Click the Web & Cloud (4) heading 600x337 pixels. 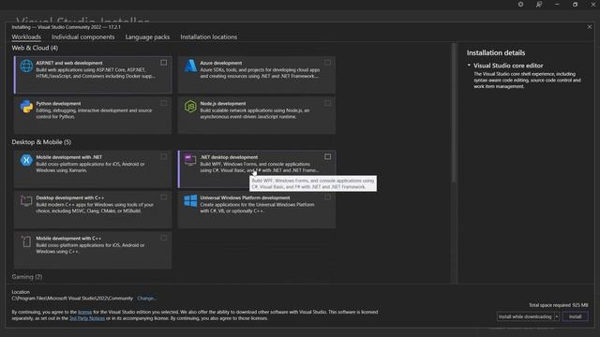tap(35, 48)
